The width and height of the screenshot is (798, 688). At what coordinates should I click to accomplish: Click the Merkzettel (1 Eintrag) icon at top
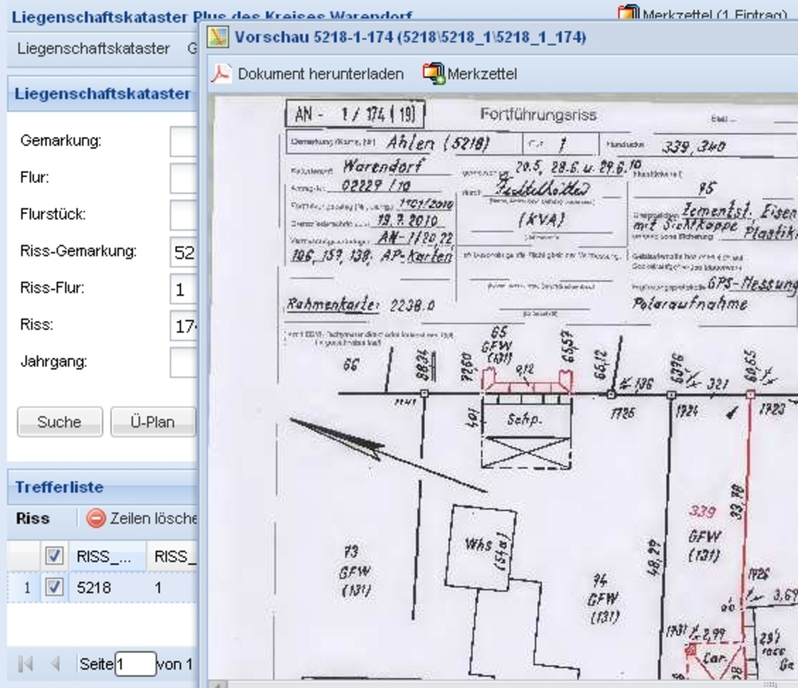(628, 13)
